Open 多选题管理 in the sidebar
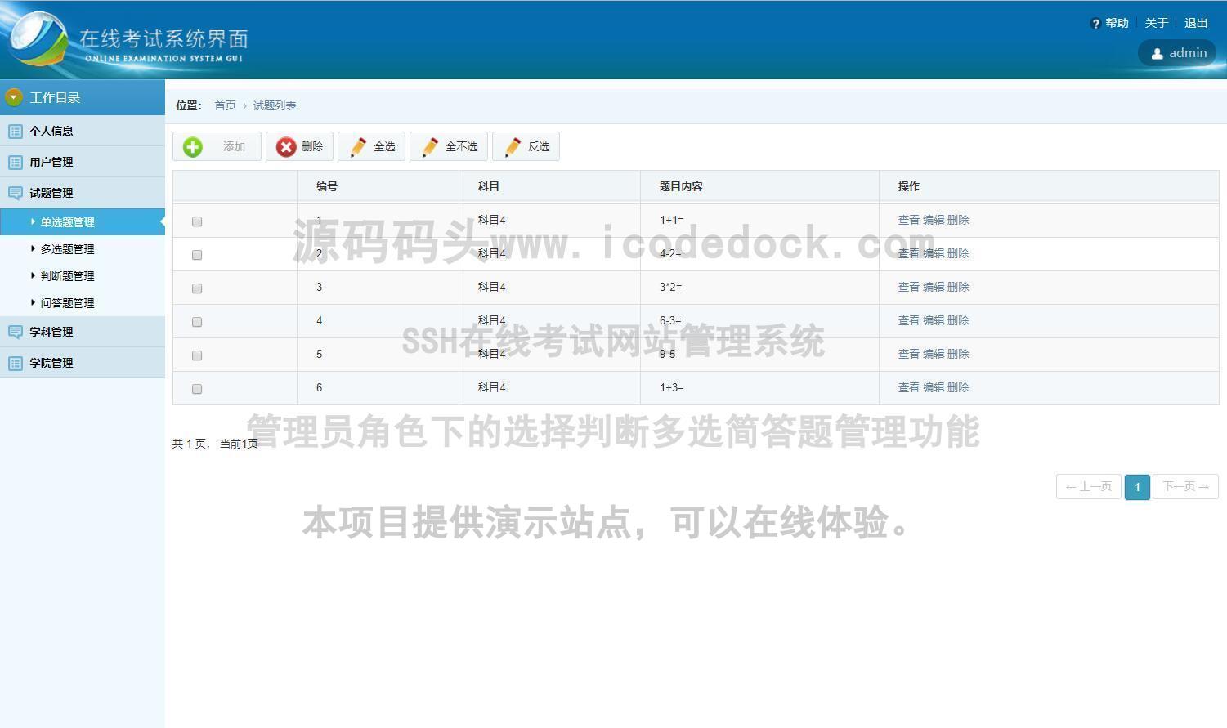 point(67,249)
